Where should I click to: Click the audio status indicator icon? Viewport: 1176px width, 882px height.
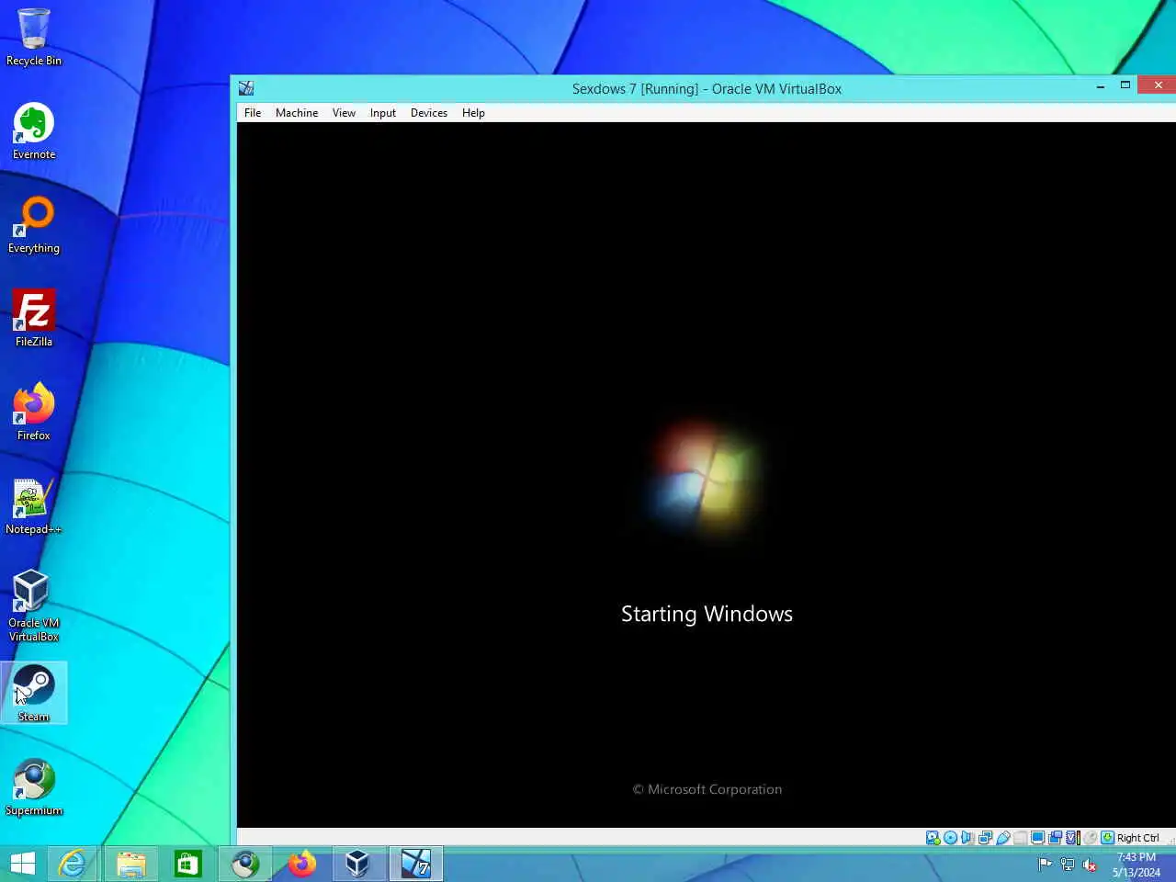pyautogui.click(x=967, y=838)
